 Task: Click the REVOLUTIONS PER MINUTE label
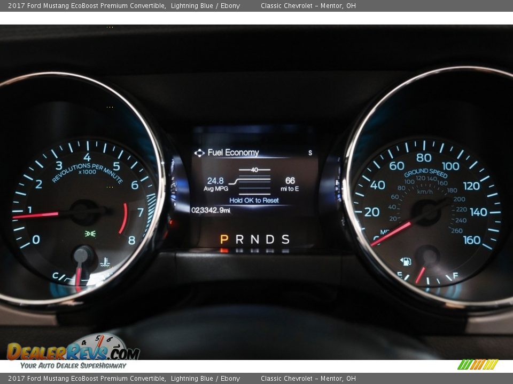[x=87, y=172]
